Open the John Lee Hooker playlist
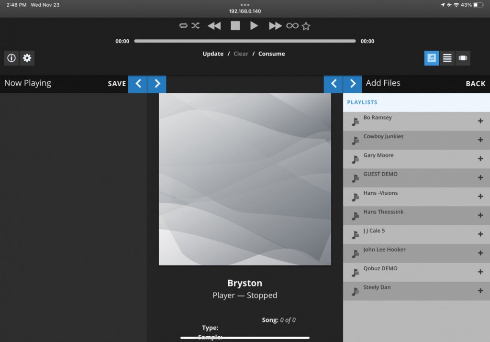490x342 pixels. click(416, 254)
